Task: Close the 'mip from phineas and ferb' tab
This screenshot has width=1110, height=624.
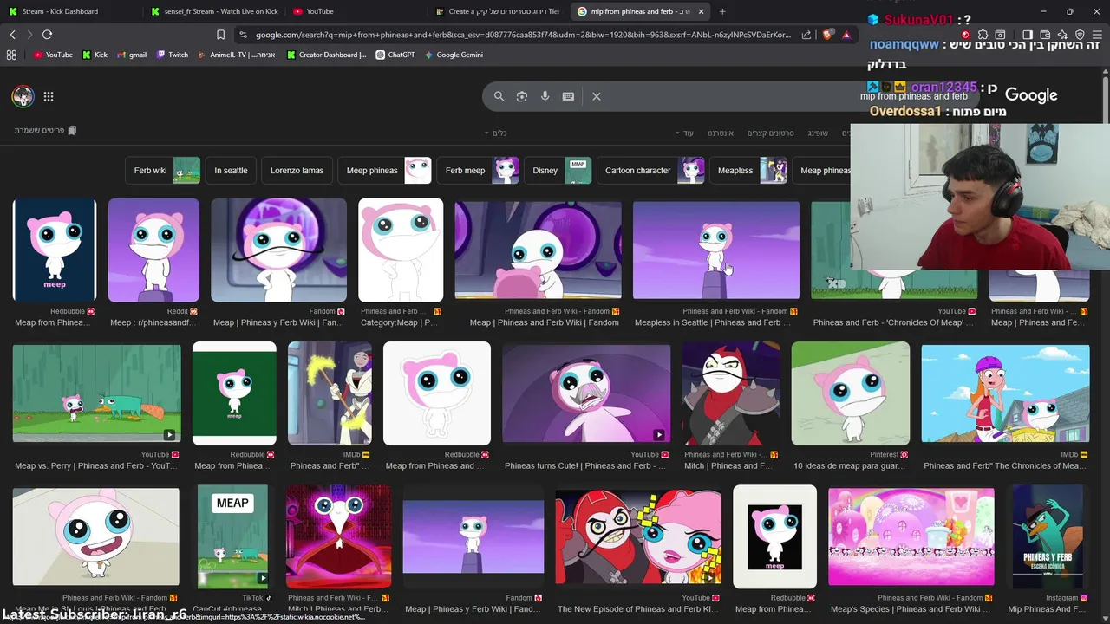Action: pyautogui.click(x=701, y=11)
